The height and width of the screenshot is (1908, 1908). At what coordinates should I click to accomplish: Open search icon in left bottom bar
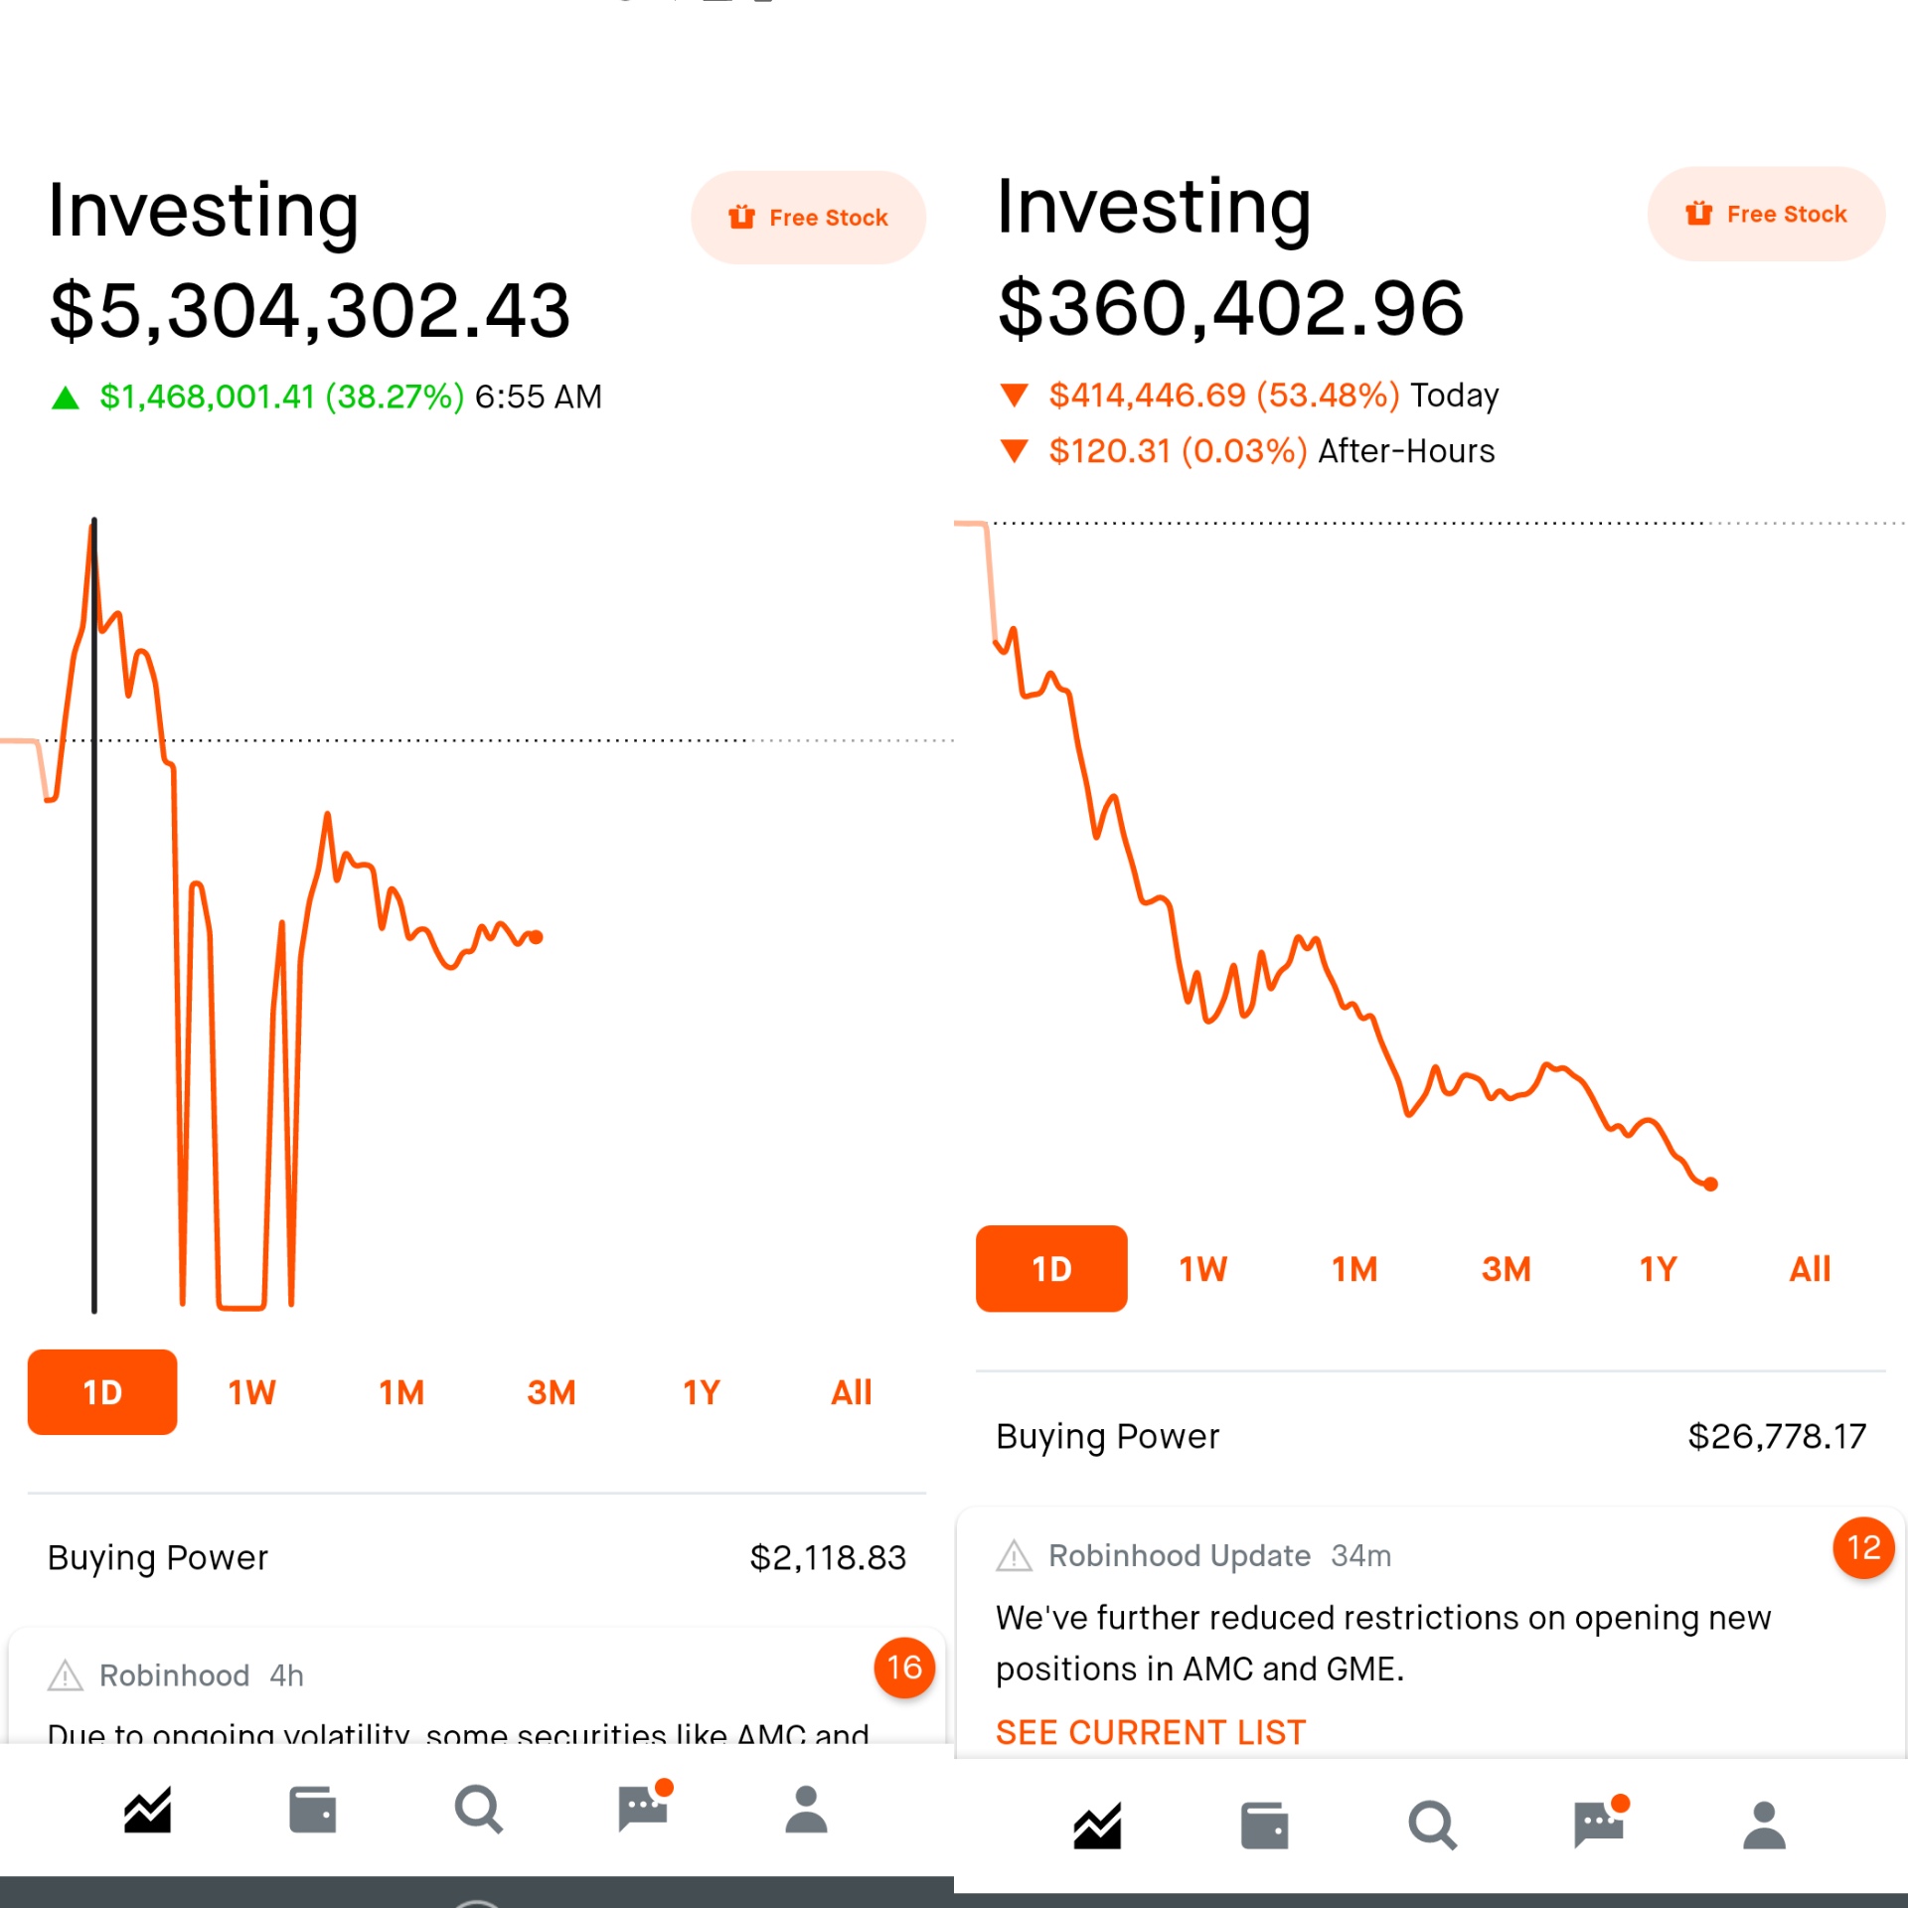tap(478, 1810)
